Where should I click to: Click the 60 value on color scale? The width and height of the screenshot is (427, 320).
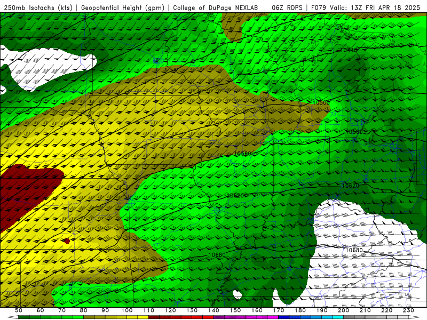pos(40,310)
